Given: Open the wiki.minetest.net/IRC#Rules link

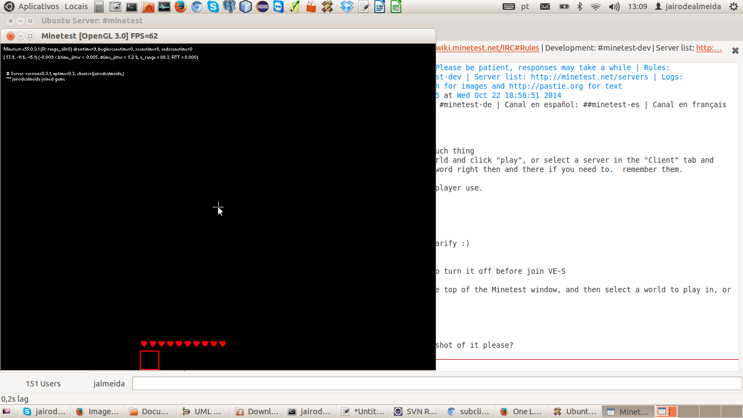Looking at the screenshot, I should [487, 48].
